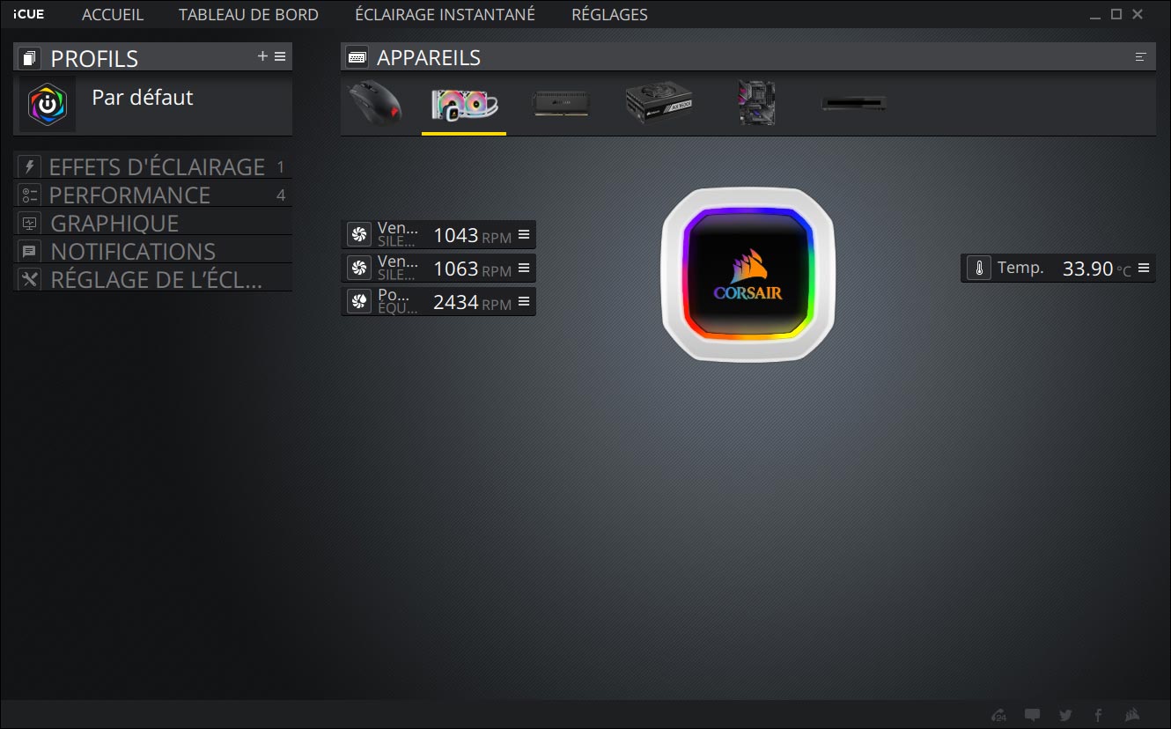Open EFFETS D'ÉCLAIRAGE section

(152, 166)
